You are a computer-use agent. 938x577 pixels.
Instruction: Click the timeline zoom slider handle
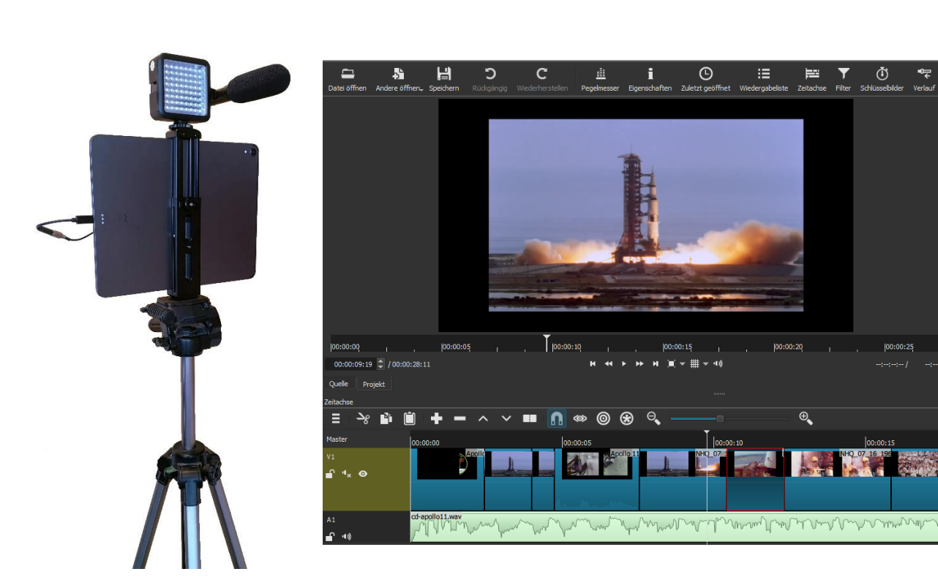pos(720,418)
